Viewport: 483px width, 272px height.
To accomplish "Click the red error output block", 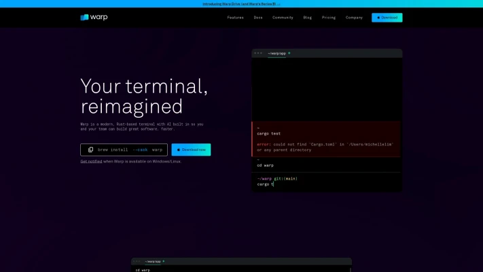I will tap(327, 139).
